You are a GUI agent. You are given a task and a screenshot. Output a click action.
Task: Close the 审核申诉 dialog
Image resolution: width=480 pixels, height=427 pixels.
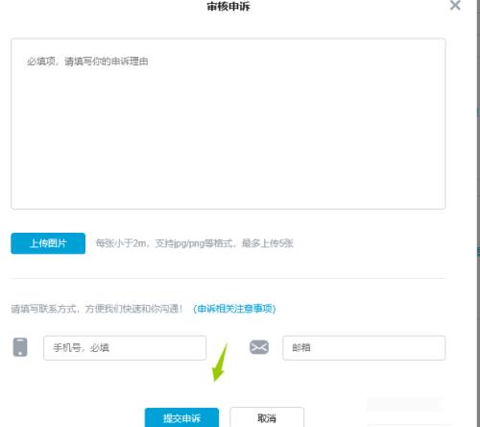click(x=455, y=5)
